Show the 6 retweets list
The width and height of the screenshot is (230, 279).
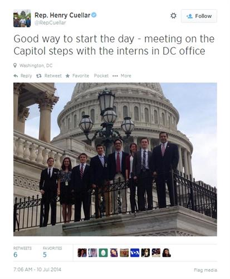tap(22, 252)
